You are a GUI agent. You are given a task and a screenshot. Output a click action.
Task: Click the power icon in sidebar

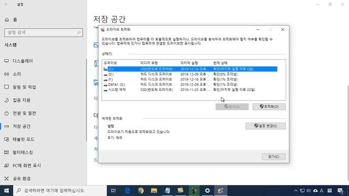click(7, 113)
